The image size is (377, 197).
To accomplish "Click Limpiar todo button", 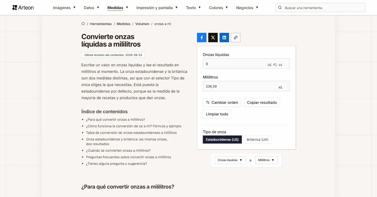I will (217, 114).
